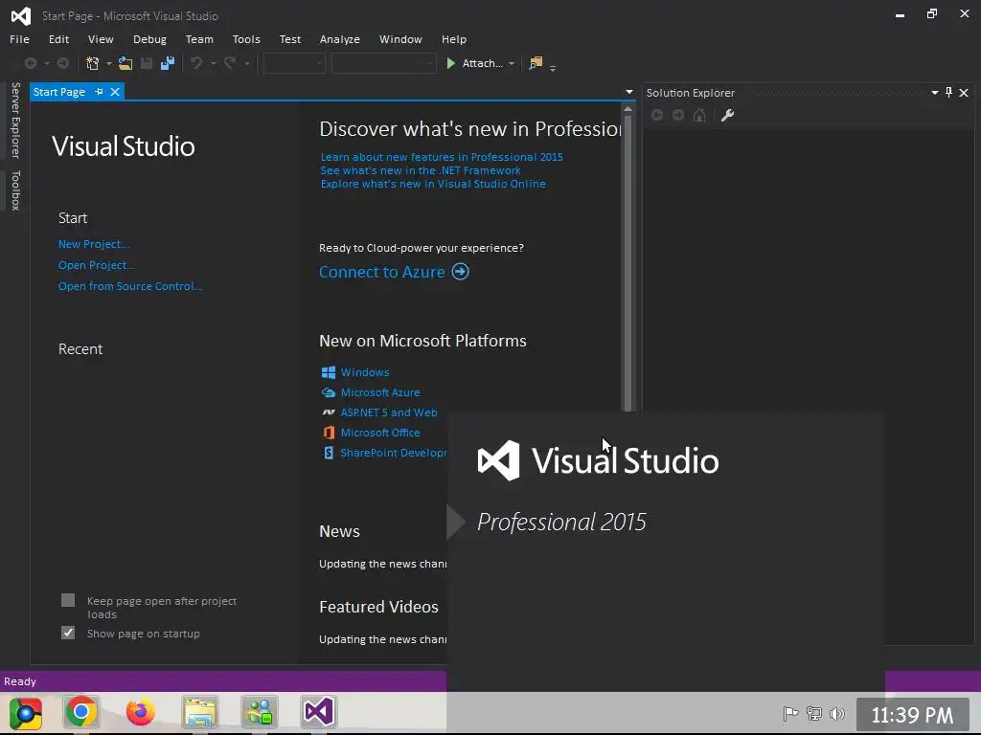Open the Debug menu
The image size is (981, 735).
click(x=149, y=39)
